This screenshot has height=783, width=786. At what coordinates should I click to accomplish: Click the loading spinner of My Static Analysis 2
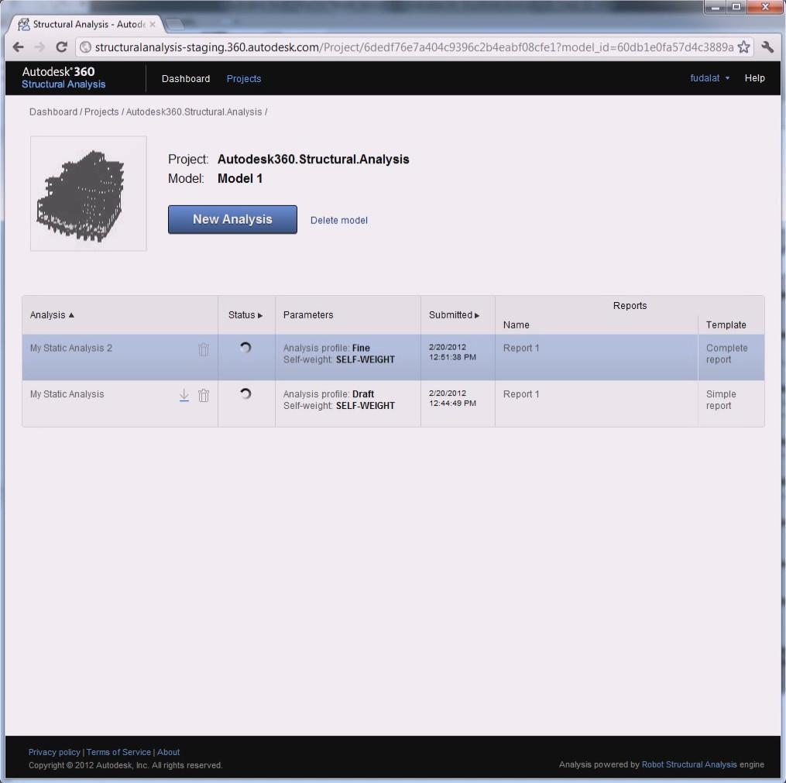pos(245,348)
